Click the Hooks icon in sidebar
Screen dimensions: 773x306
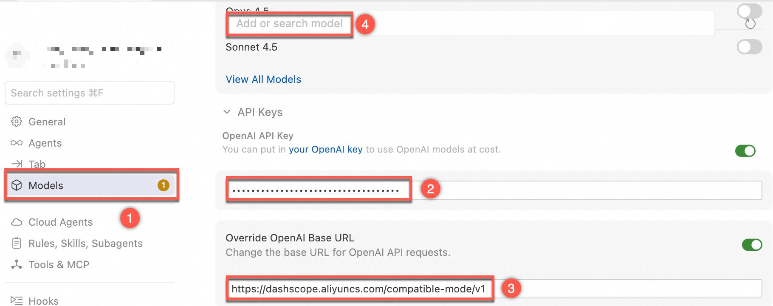click(17, 300)
